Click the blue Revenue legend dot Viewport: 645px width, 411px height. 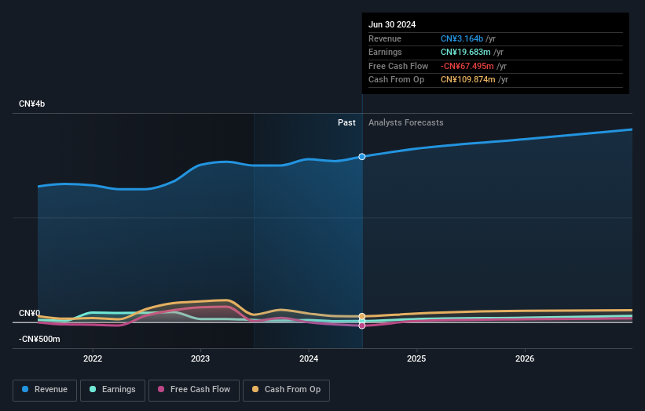click(25, 389)
